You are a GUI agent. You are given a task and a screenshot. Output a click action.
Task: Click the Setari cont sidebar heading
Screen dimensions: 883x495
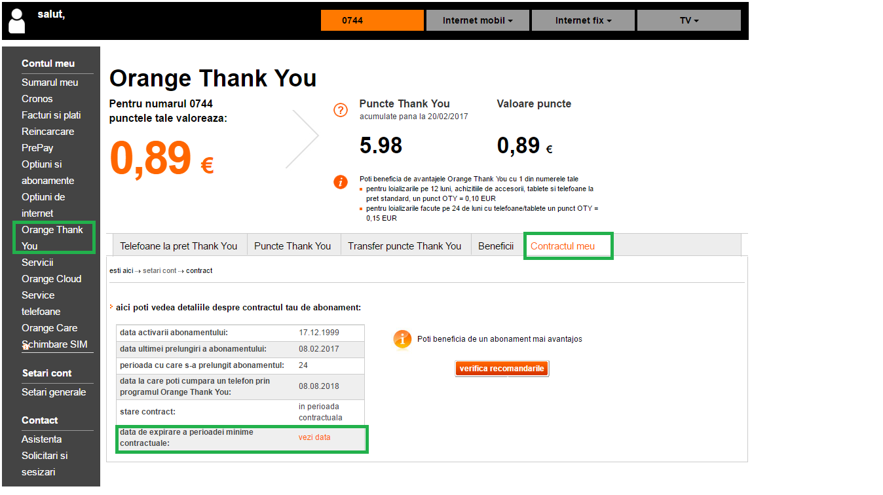tap(47, 373)
